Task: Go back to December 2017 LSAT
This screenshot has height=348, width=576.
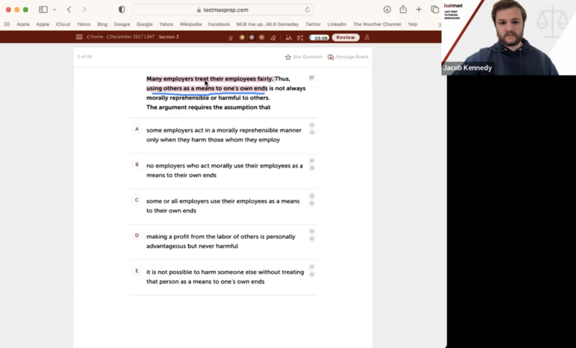Action: [x=131, y=37]
